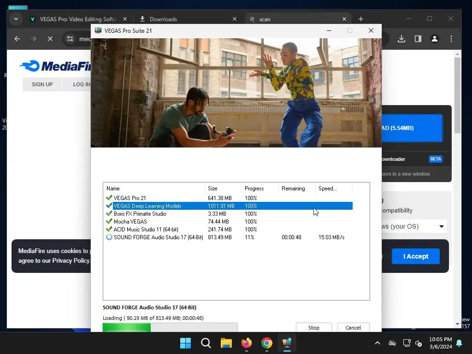This screenshot has height=354, width=472.
Task: Click the Progress column header
Action: (x=260, y=189)
